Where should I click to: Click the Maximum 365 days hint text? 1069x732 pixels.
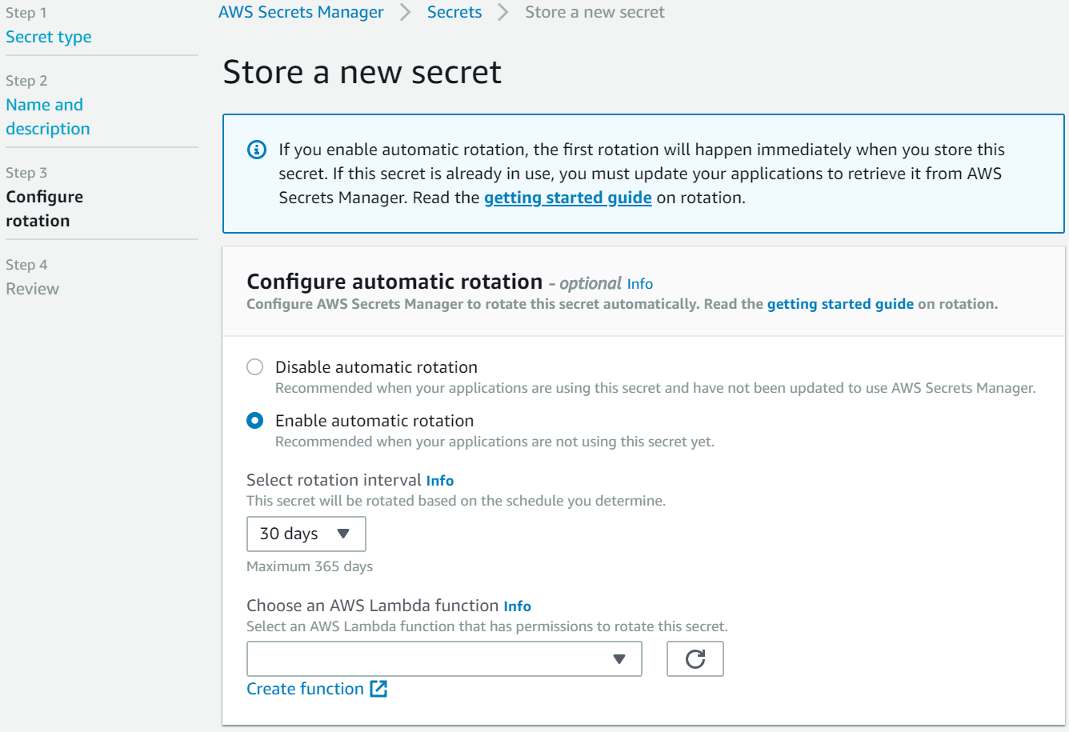[x=310, y=566]
